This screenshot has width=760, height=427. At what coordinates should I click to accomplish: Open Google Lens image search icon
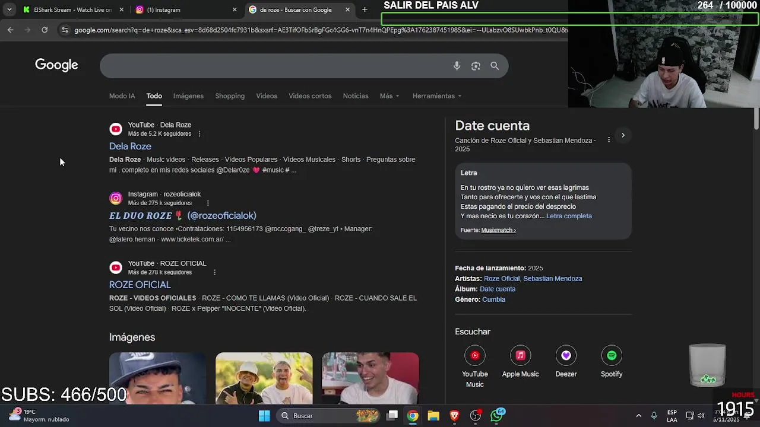(x=476, y=66)
